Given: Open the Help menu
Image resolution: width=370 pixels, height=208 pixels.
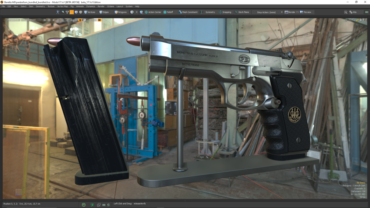Looking at the screenshot, I should (x=137, y=6).
